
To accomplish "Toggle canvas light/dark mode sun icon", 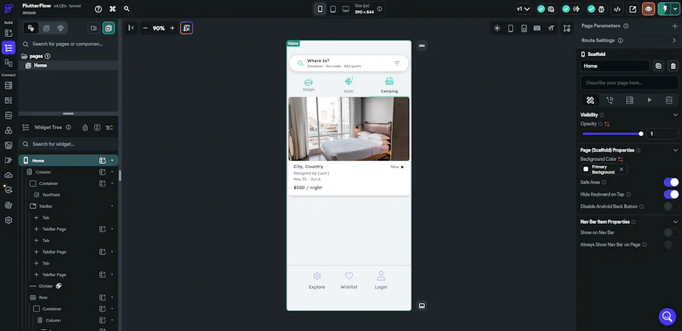I will pyautogui.click(x=496, y=28).
